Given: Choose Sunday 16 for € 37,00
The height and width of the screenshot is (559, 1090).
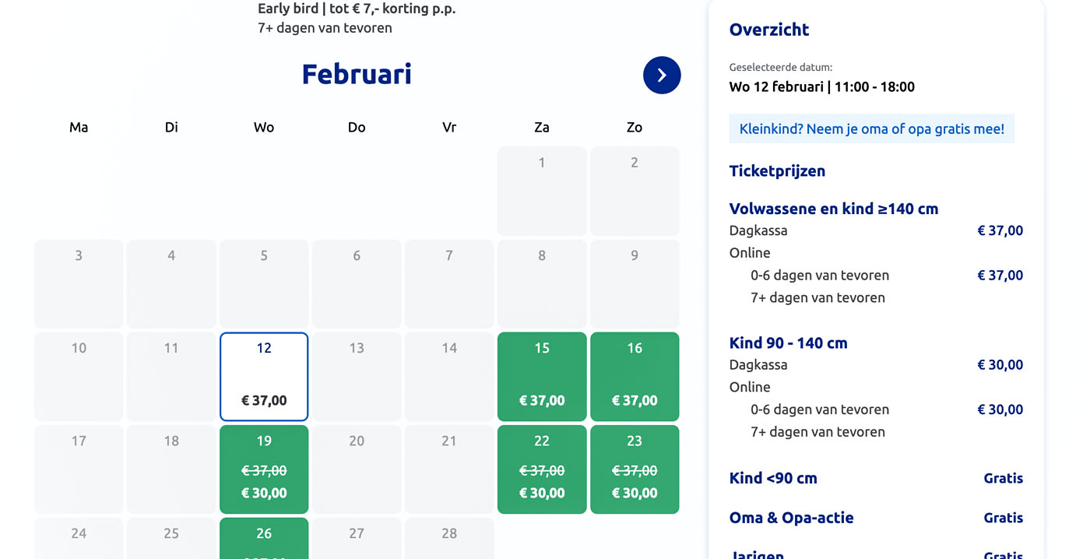Looking at the screenshot, I should point(635,377).
